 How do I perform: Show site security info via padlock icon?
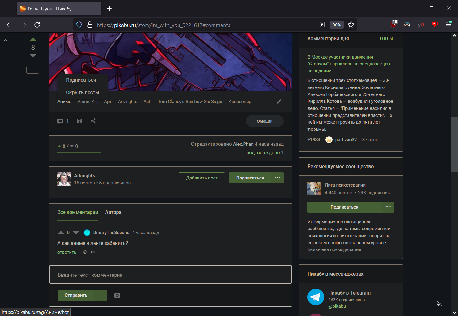pyautogui.click(x=90, y=25)
